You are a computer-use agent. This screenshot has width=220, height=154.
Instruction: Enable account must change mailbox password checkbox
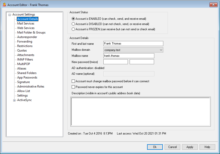73,81
